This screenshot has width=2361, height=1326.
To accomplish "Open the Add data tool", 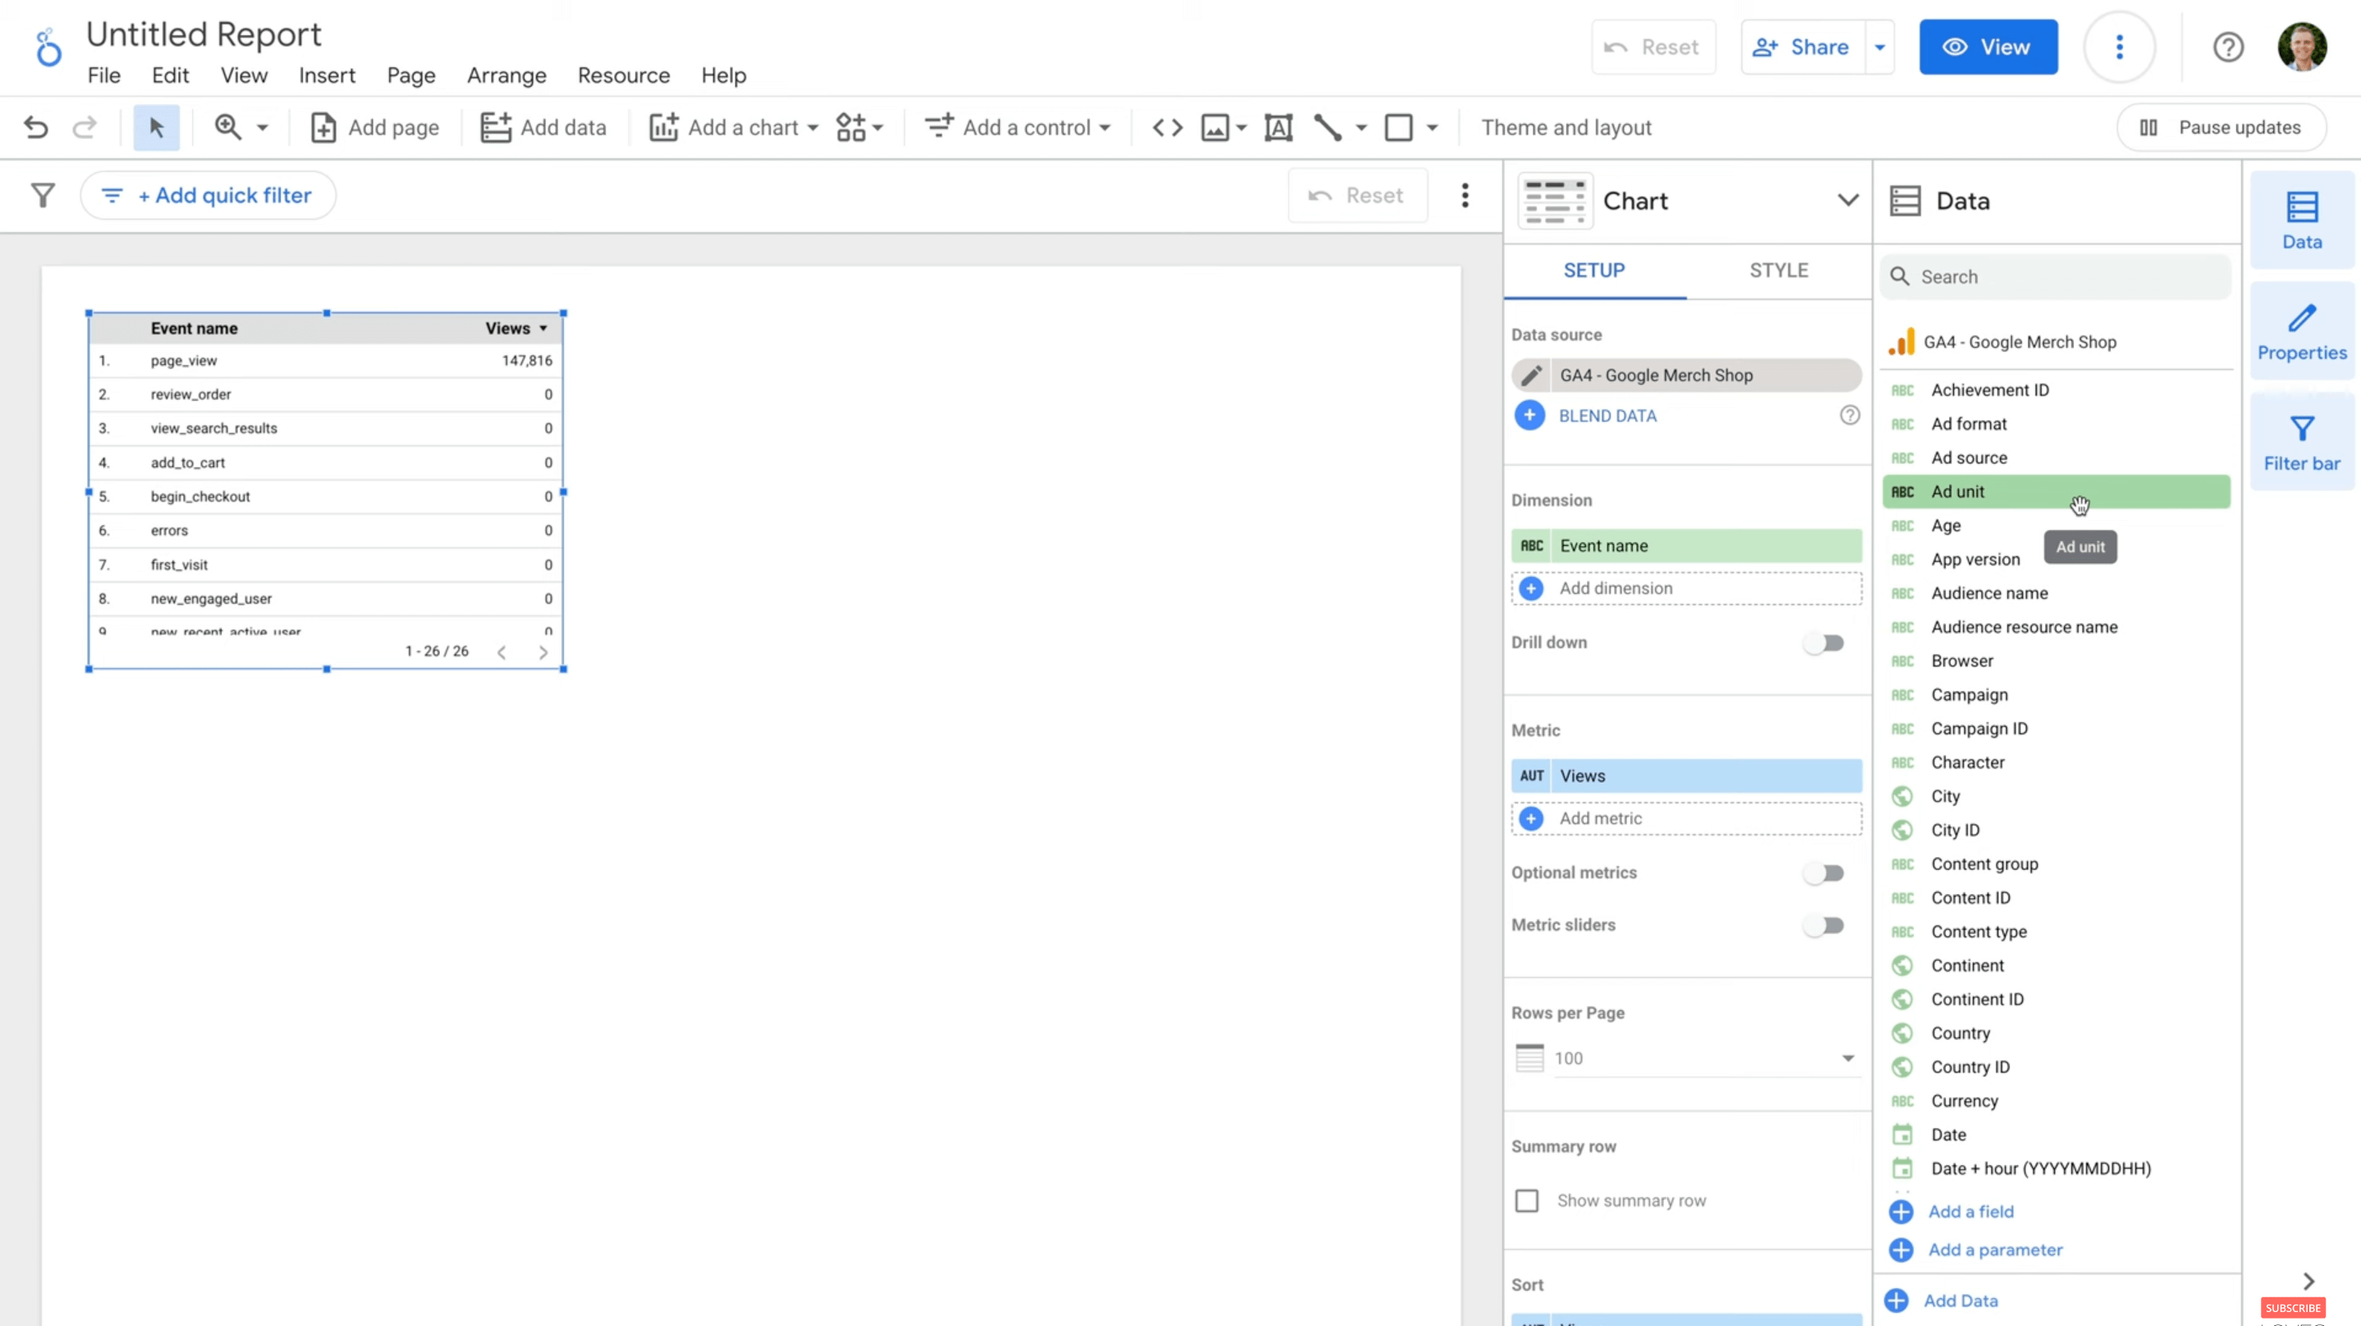I will 543,127.
